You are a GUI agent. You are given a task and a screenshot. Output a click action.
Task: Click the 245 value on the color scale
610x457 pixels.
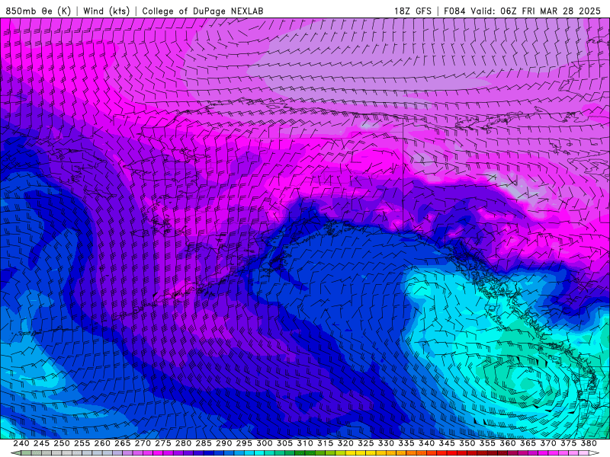click(x=41, y=443)
